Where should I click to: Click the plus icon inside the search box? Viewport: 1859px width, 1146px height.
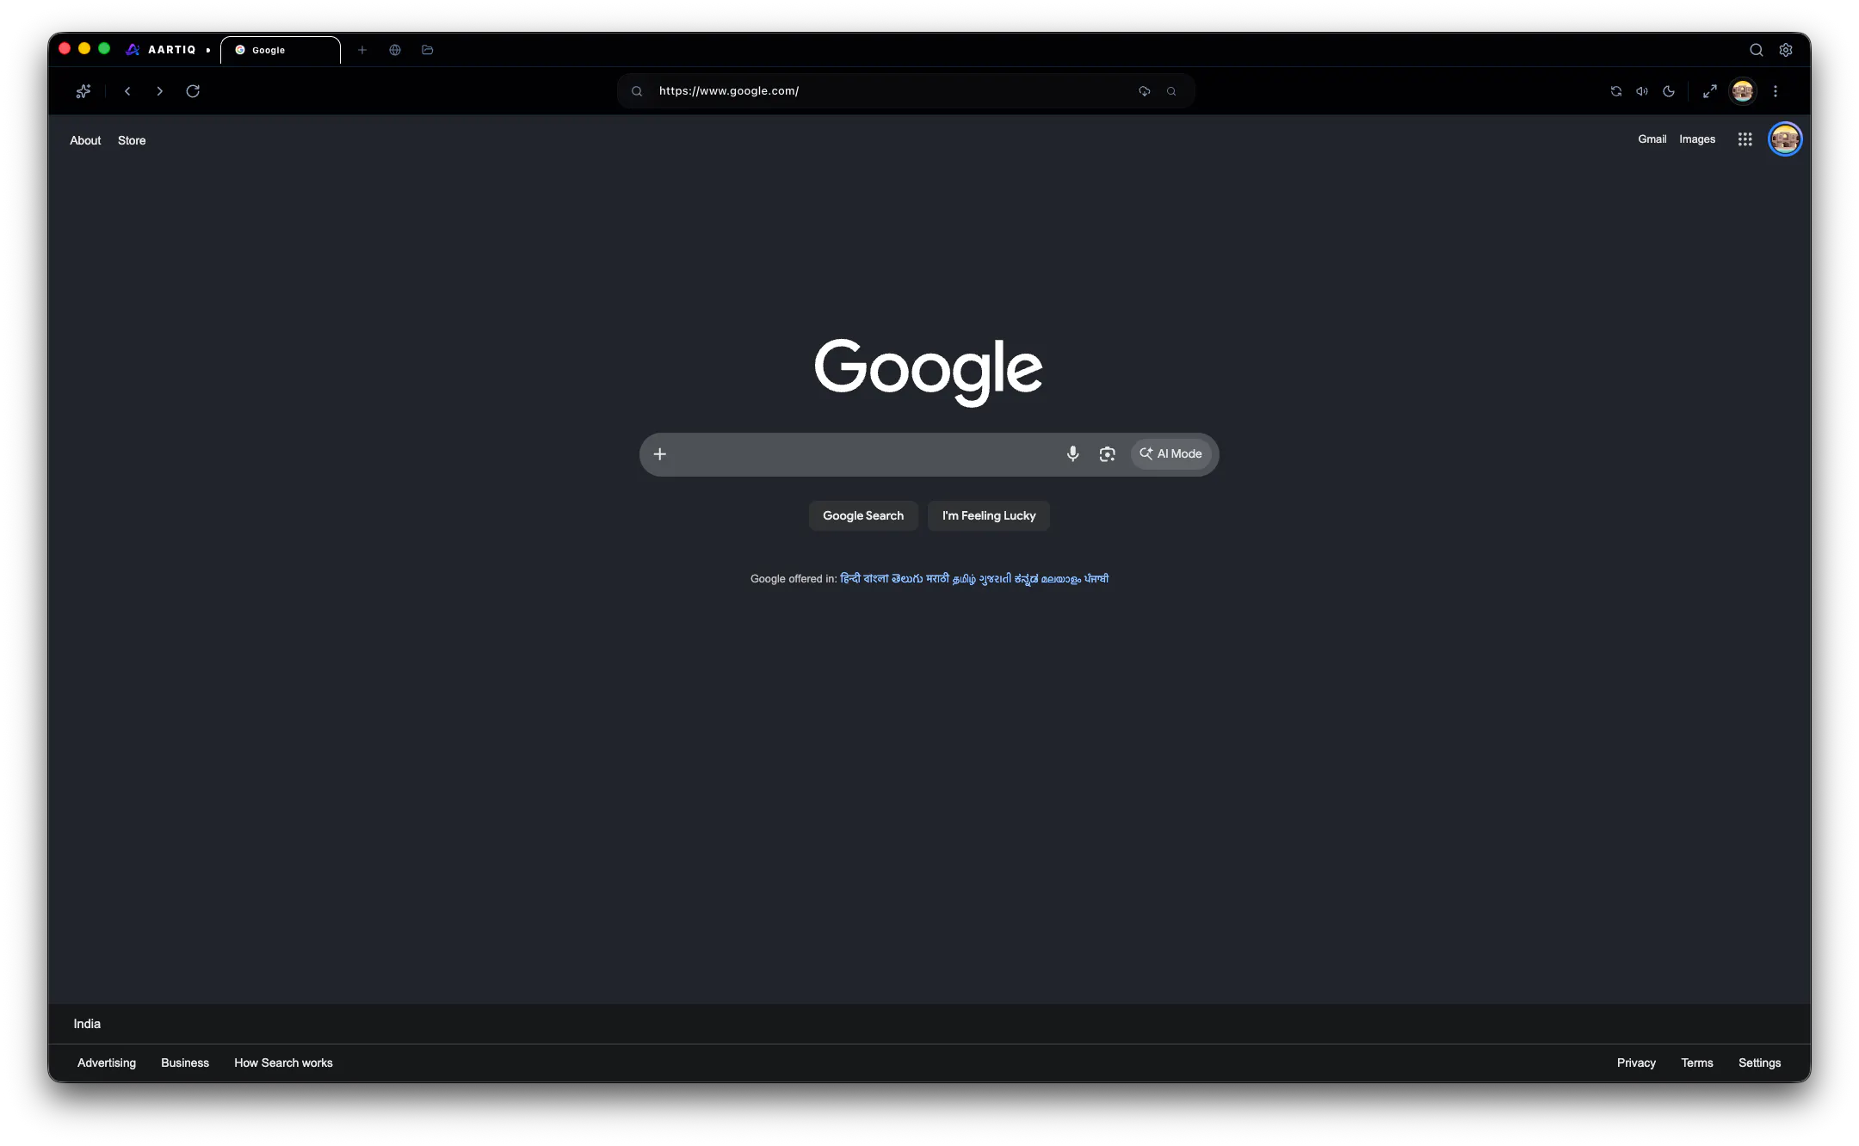(660, 454)
